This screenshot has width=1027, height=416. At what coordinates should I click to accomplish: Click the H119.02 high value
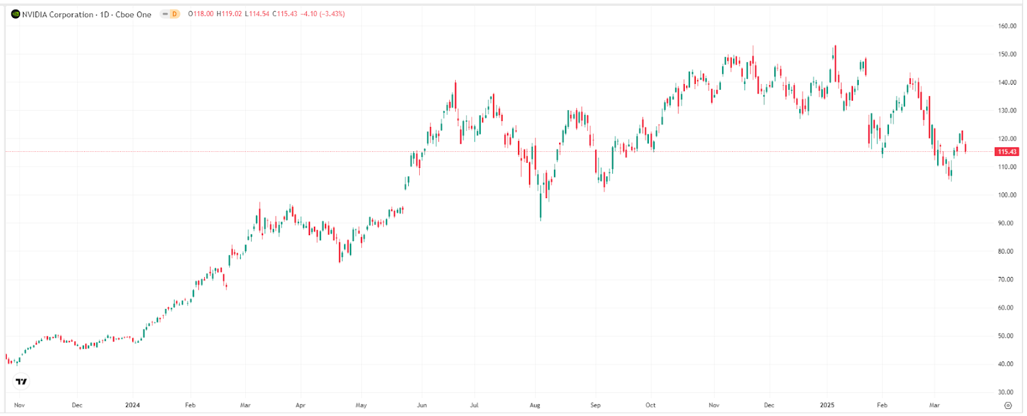click(x=229, y=14)
